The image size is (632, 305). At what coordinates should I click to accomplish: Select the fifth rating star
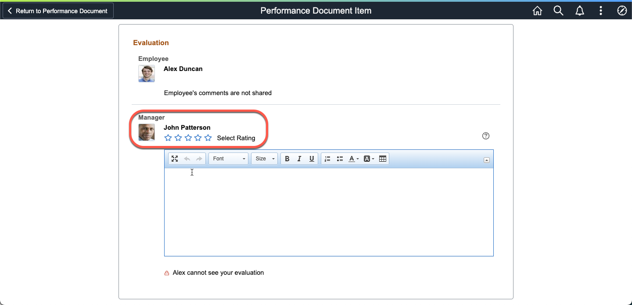(x=208, y=138)
